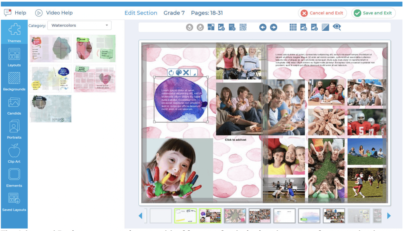Open the Backgrounds sidebar tab
Image resolution: width=404 pixels, height=231 pixels.
click(x=14, y=81)
